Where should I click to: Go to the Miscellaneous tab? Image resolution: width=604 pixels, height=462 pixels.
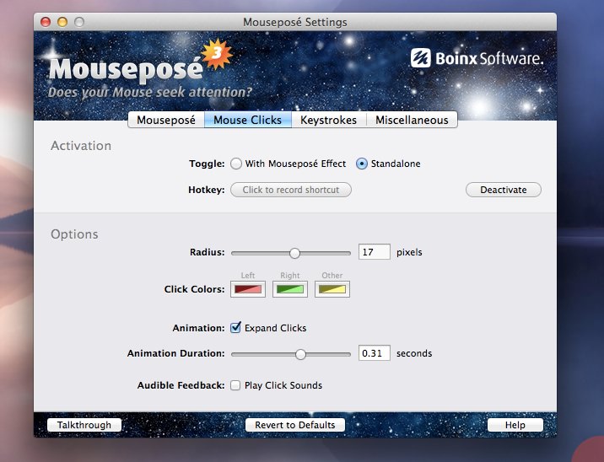point(412,120)
